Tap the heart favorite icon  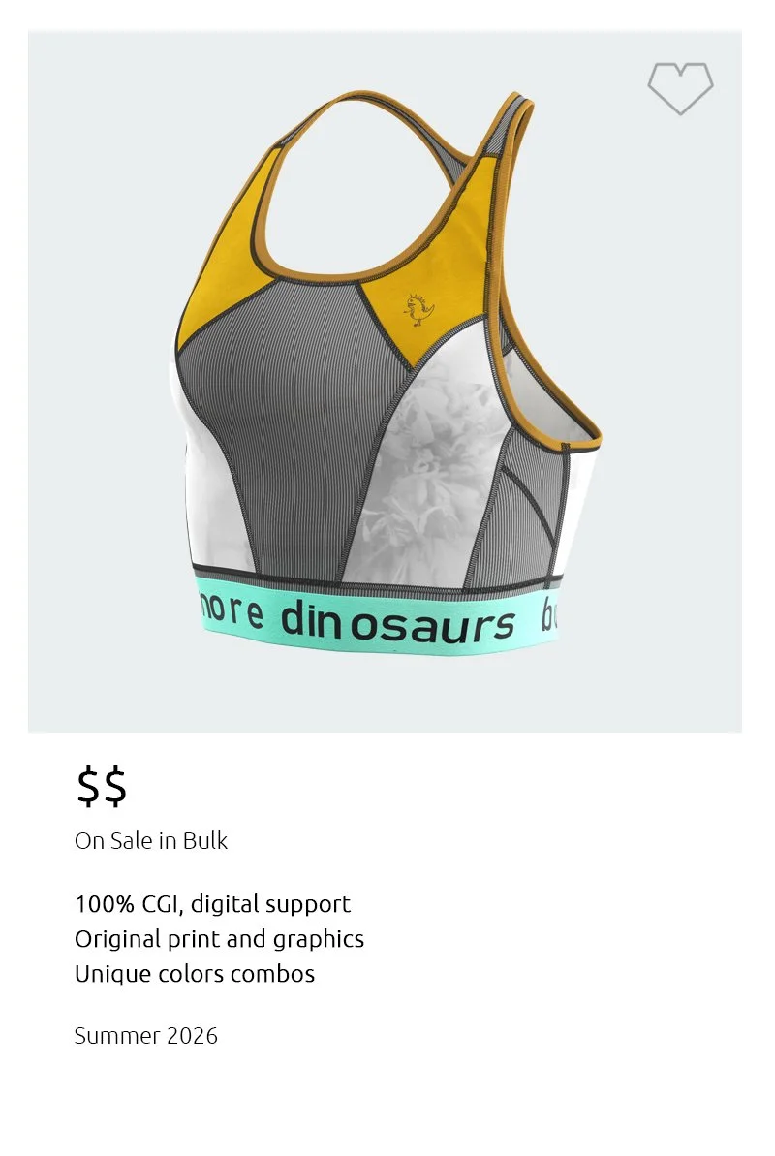tap(680, 88)
